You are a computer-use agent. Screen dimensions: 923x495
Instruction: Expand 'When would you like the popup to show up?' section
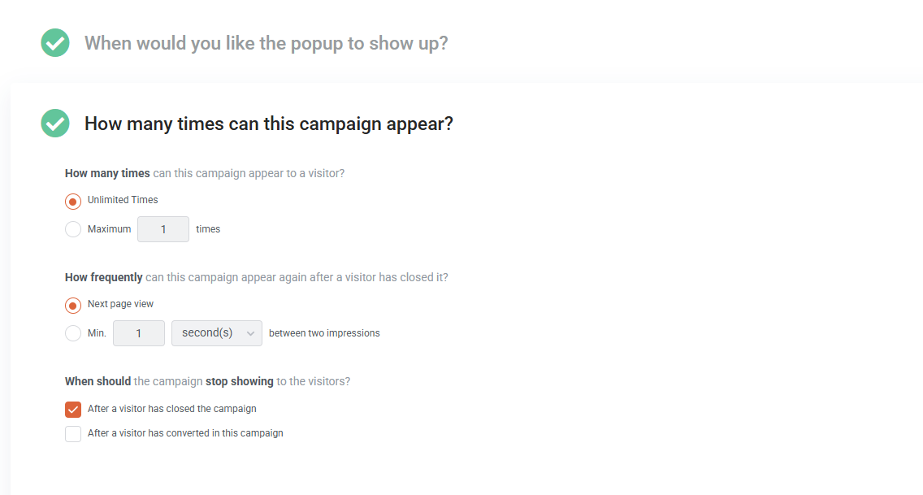pos(266,43)
